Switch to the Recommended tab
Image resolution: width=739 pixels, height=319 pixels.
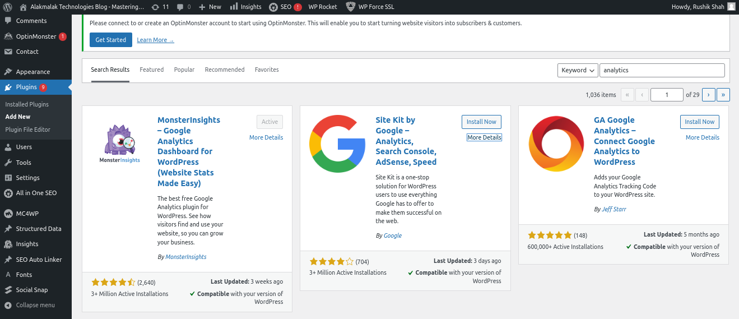225,70
